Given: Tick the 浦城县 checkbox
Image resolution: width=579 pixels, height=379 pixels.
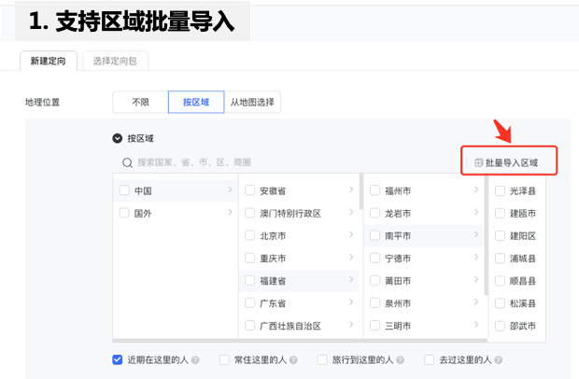Looking at the screenshot, I should (500, 258).
